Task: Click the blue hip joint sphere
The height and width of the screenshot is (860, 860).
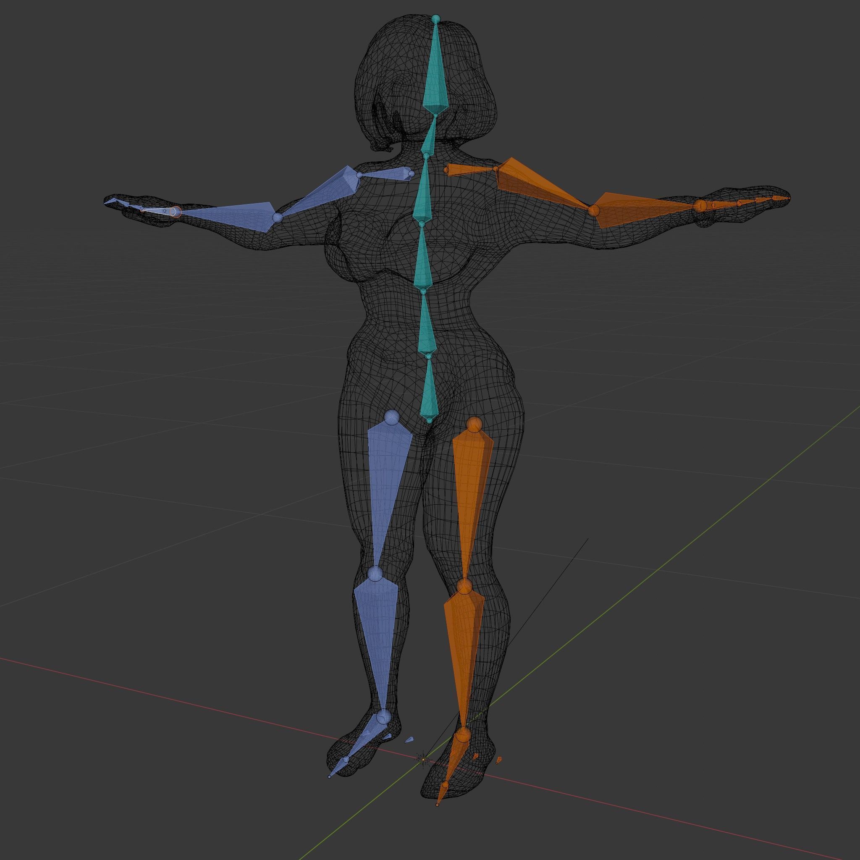Action: coord(392,417)
